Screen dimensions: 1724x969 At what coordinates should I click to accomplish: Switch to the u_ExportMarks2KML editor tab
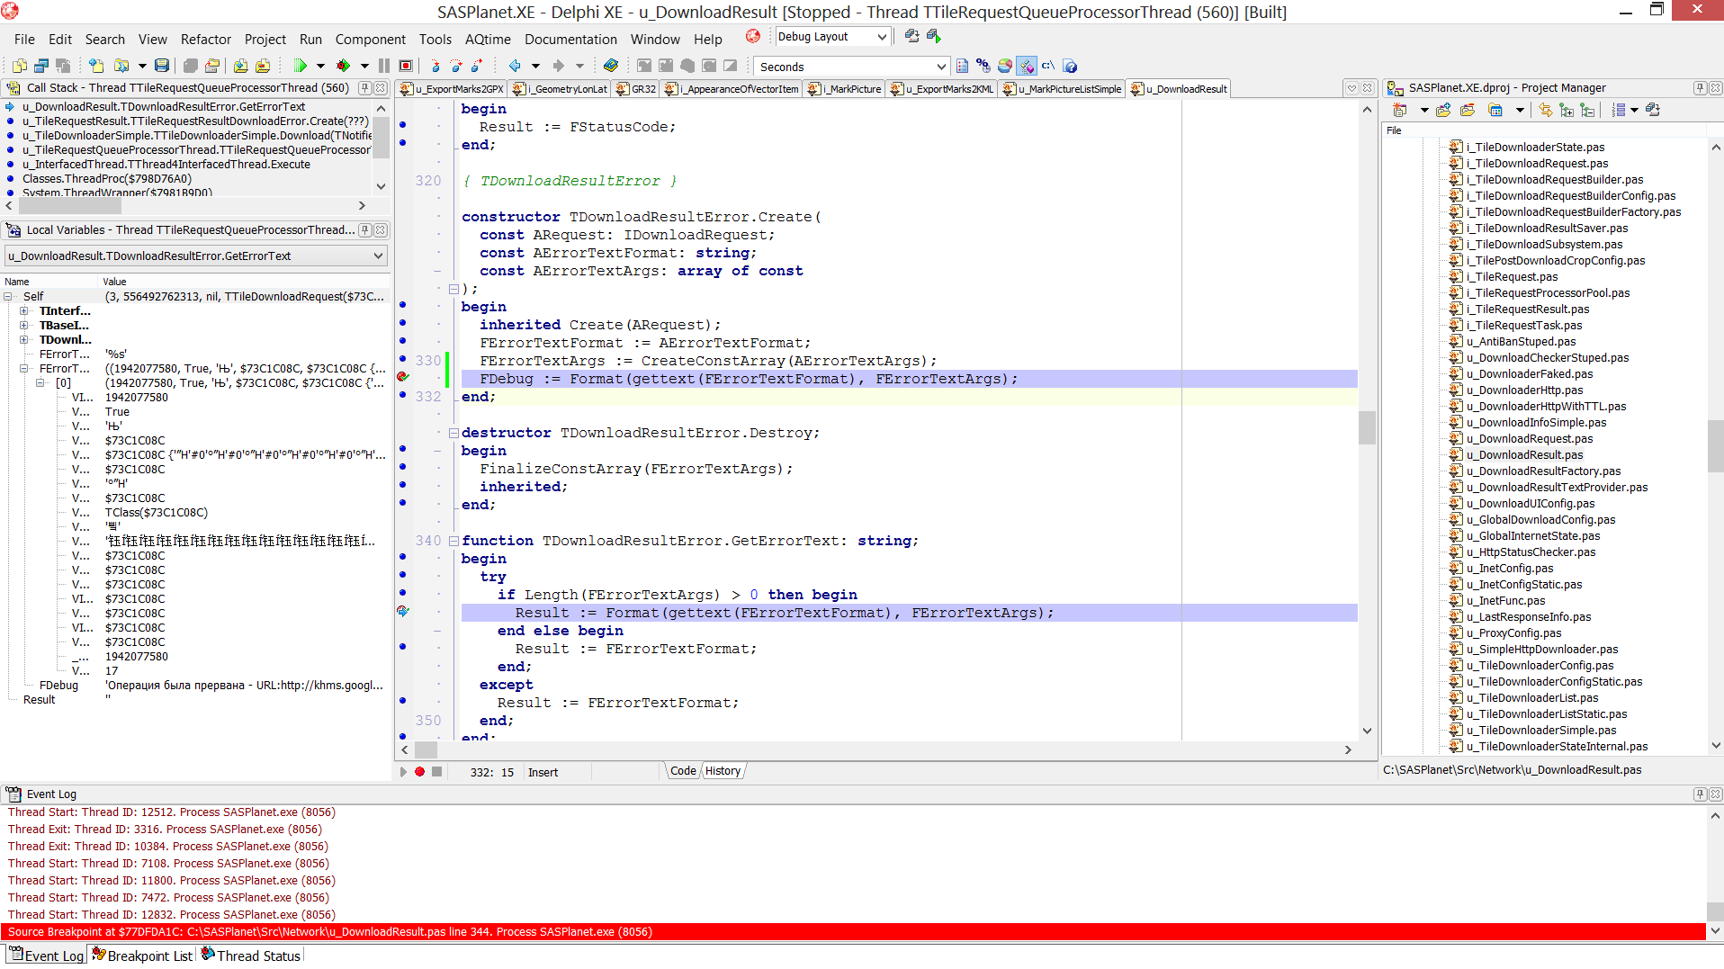[x=943, y=89]
